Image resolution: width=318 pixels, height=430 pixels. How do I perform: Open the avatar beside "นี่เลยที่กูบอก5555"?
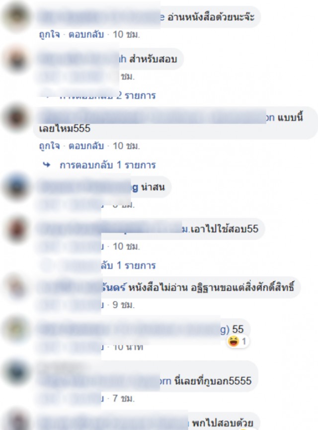click(16, 372)
